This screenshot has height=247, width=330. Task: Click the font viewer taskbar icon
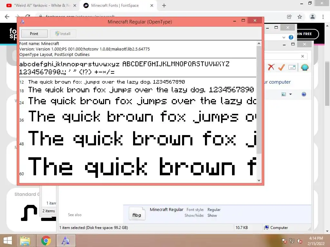pyautogui.click(x=66, y=241)
